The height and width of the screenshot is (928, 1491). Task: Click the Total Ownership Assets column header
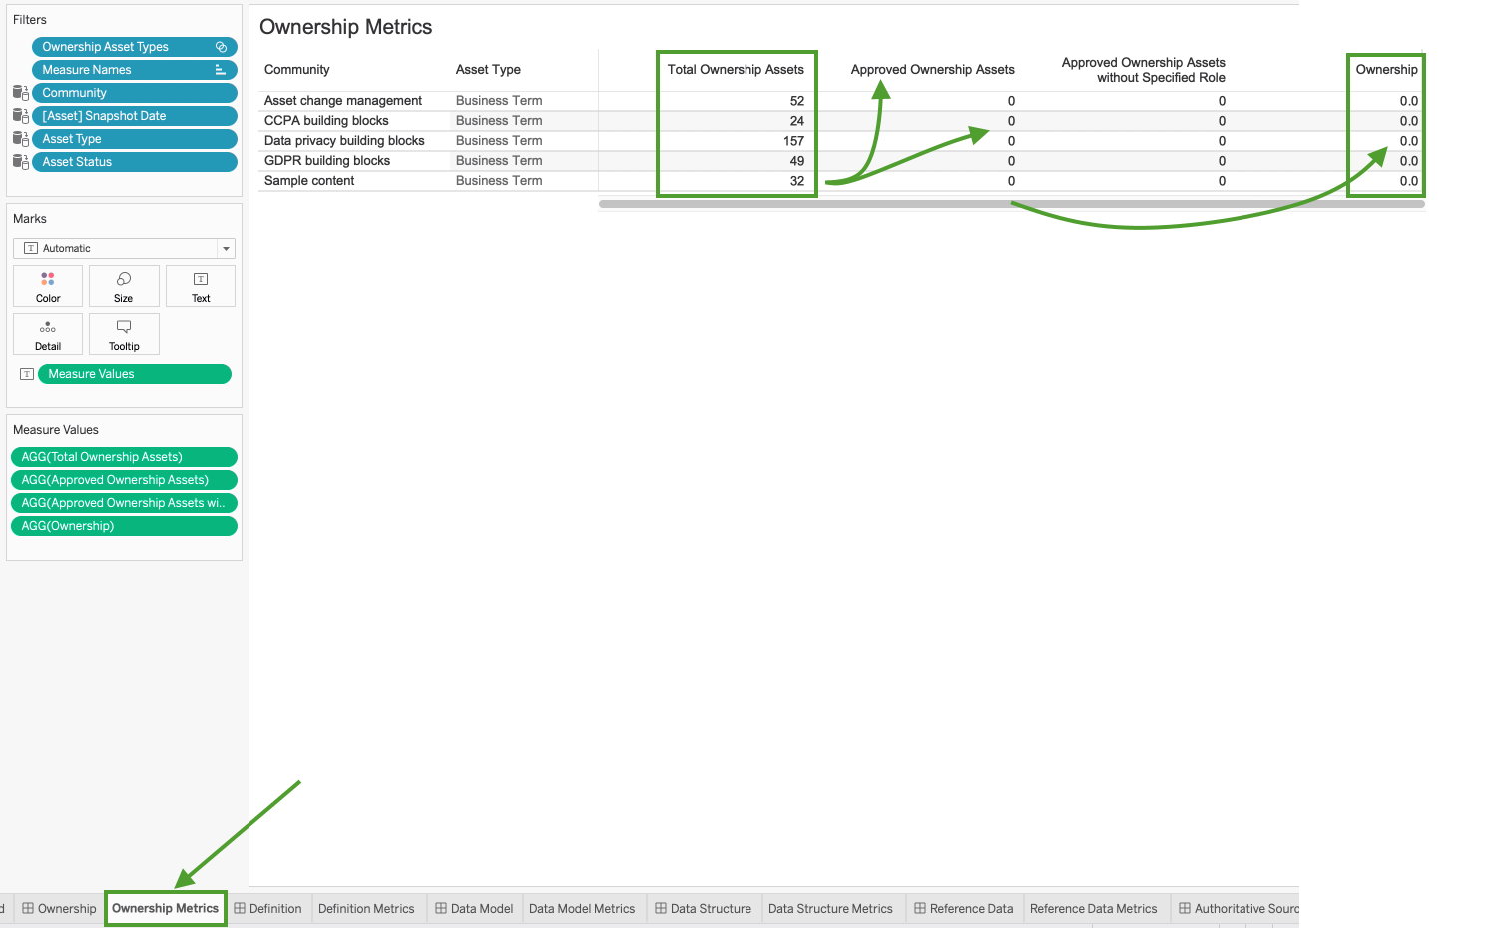pyautogui.click(x=736, y=70)
